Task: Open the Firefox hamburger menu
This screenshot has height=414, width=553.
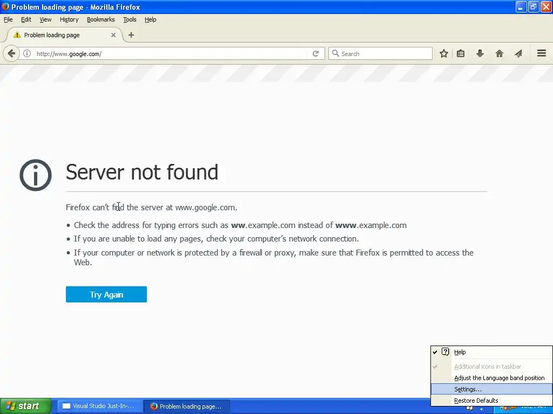Action: [x=541, y=53]
